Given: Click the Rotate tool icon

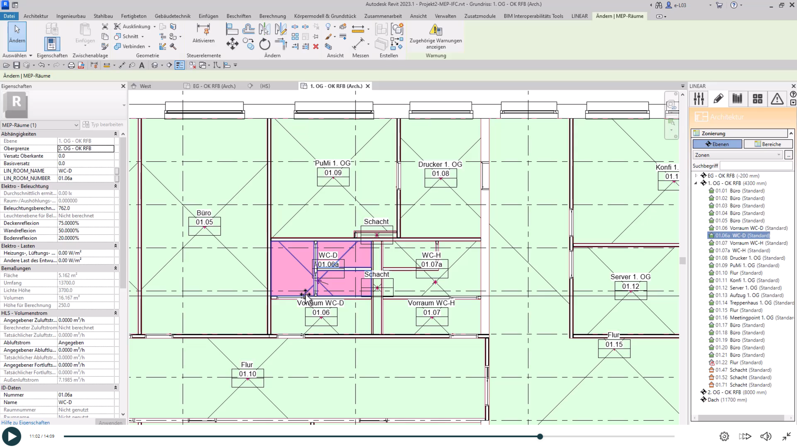Looking at the screenshot, I should (x=265, y=44).
